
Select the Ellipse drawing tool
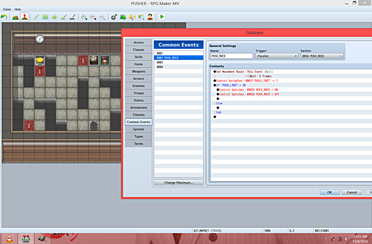point(54,17)
